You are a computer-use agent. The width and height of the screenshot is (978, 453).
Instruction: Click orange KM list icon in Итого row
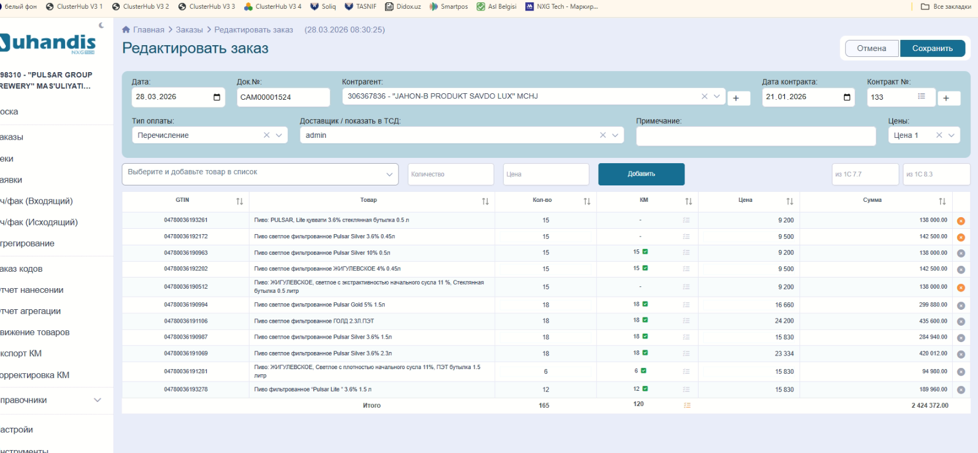[687, 405]
